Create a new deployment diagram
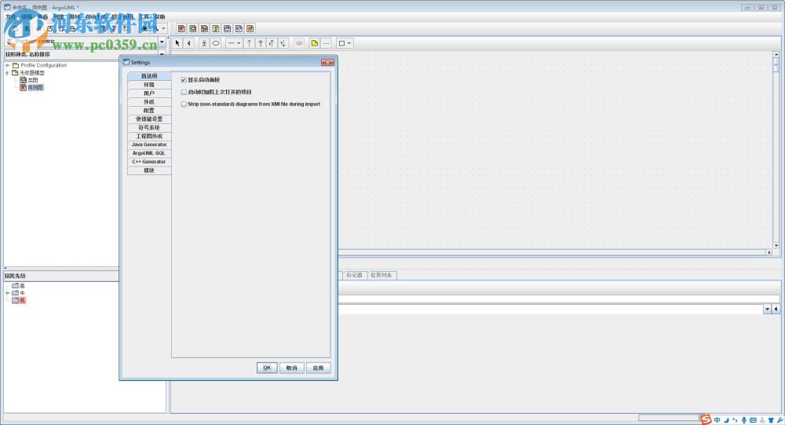785x425 pixels. [251, 28]
